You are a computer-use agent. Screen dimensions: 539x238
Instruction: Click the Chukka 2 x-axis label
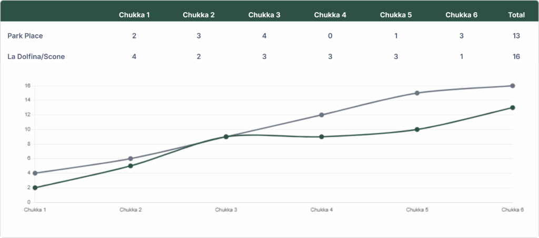tap(131, 210)
